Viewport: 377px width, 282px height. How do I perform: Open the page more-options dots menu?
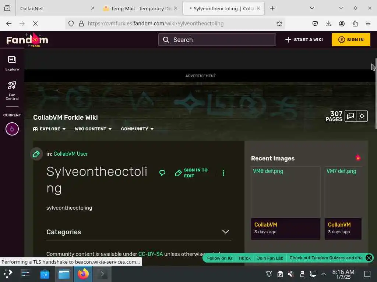pyautogui.click(x=223, y=173)
